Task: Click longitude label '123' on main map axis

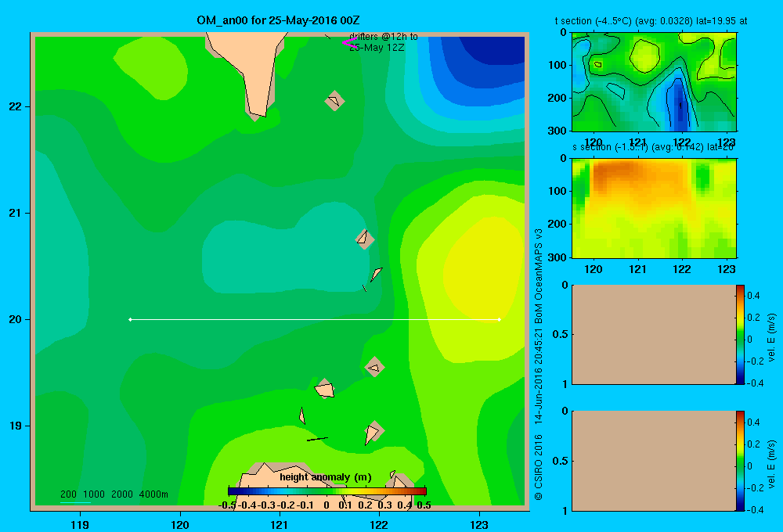Action: pyautogui.click(x=479, y=524)
